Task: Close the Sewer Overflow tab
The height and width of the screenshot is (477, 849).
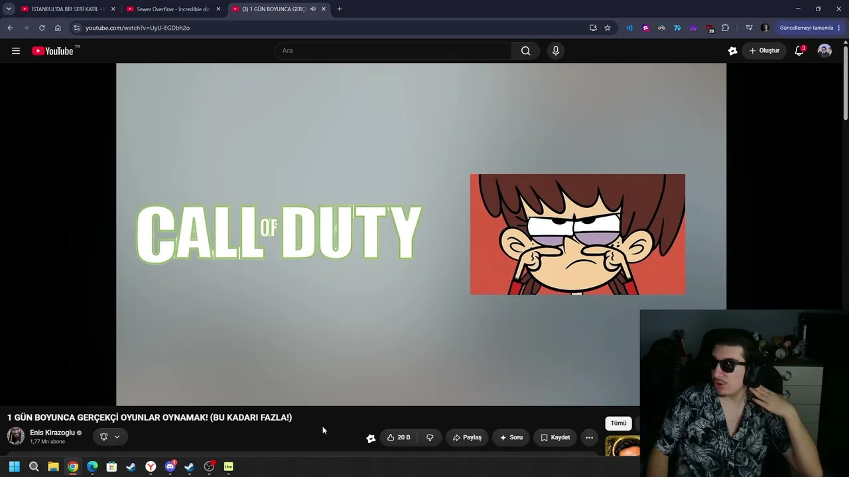Action: point(218,9)
